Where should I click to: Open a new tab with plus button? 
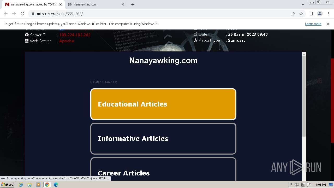133,4
